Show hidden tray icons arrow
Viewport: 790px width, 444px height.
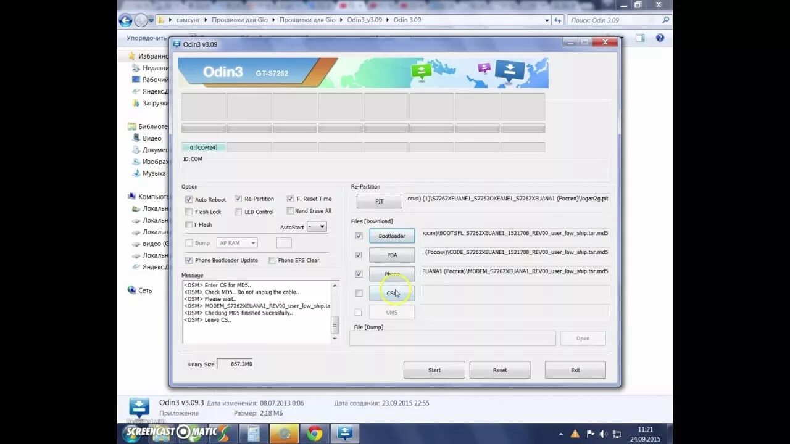pyautogui.click(x=561, y=434)
